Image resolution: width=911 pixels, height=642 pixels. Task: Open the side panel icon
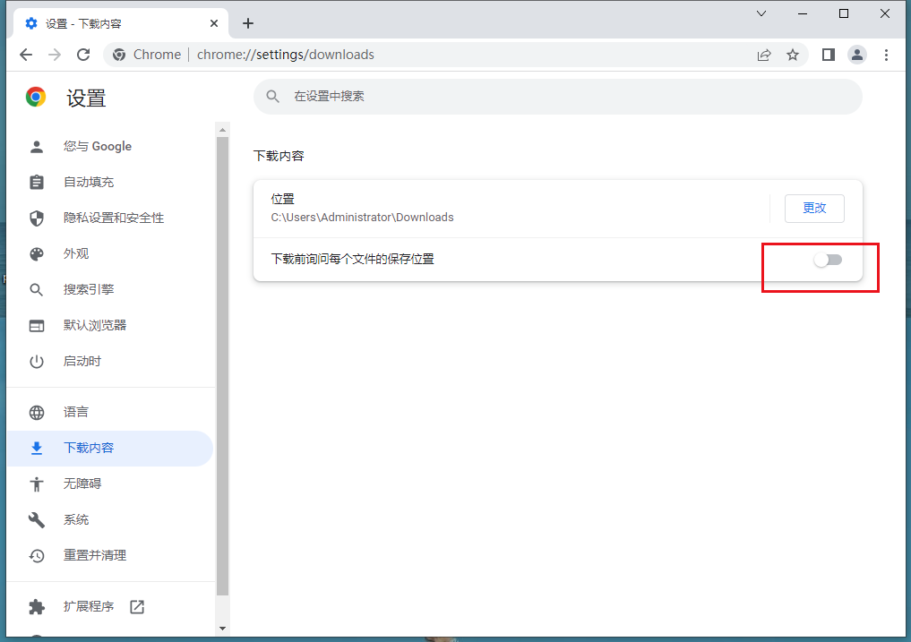pos(829,55)
